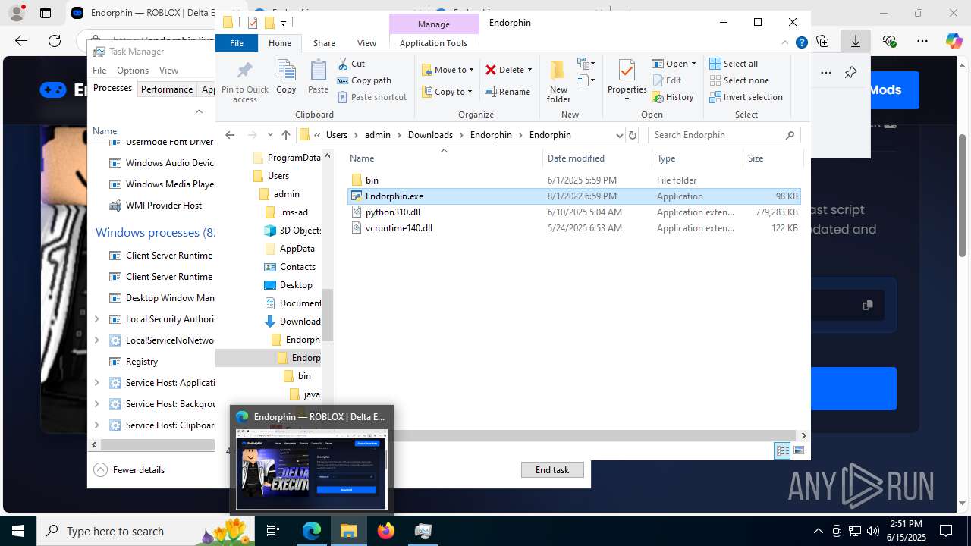The width and height of the screenshot is (971, 546).
Task: Click End task in Task Manager
Action: pyautogui.click(x=552, y=470)
